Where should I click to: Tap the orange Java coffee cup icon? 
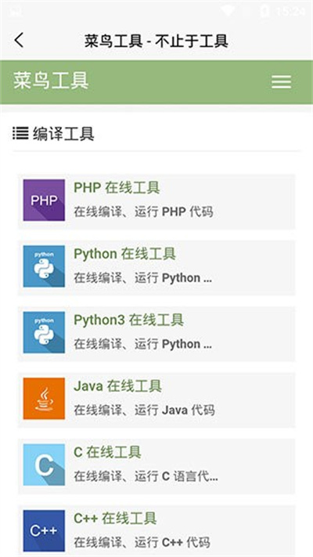click(x=44, y=398)
